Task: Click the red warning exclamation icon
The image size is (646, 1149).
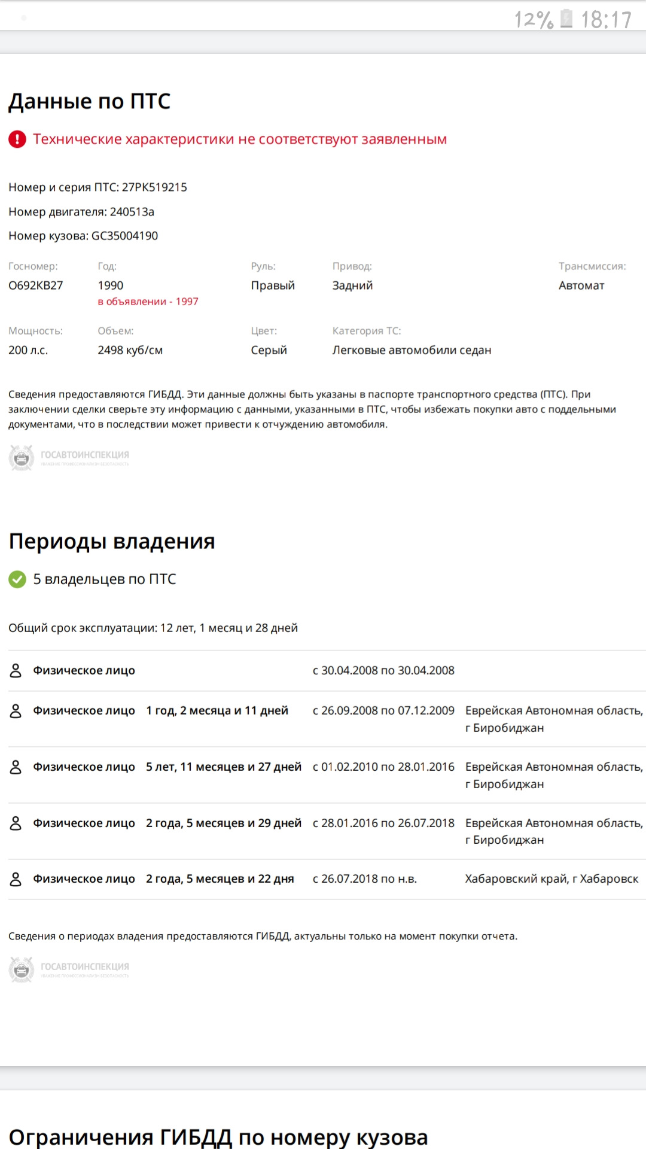Action: [17, 139]
